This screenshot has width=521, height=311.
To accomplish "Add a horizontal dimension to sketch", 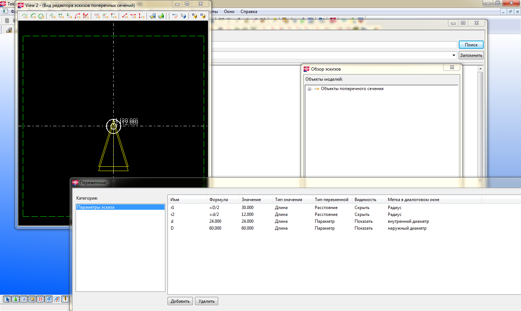I will click(x=133, y=16).
